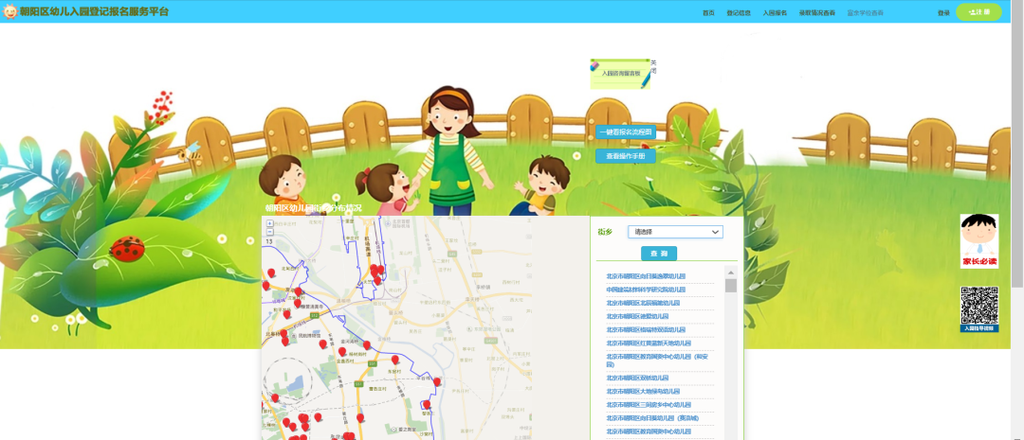Open 中国建筑材料科学研究院幼儿园 in the list
The height and width of the screenshot is (440, 1024).
pyautogui.click(x=646, y=290)
